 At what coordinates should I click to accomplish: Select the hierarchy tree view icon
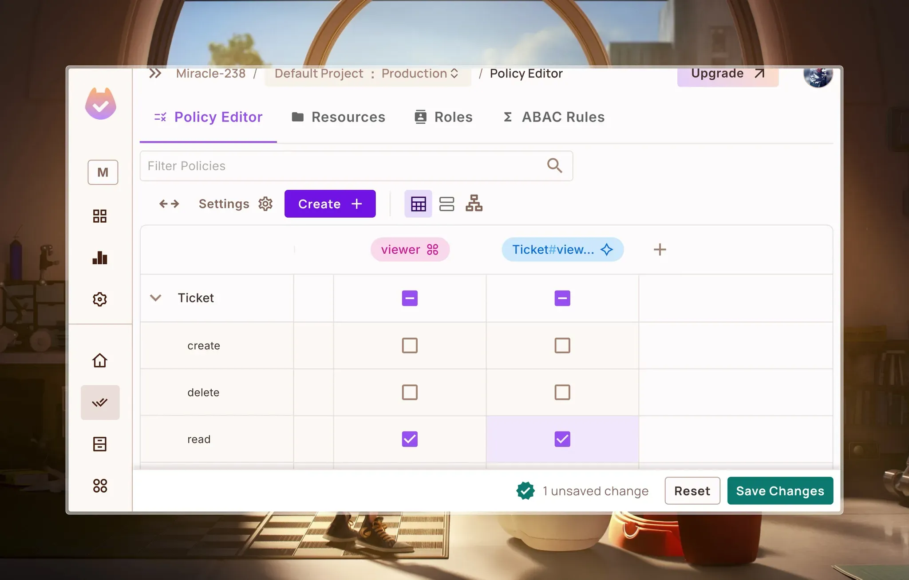click(x=474, y=204)
